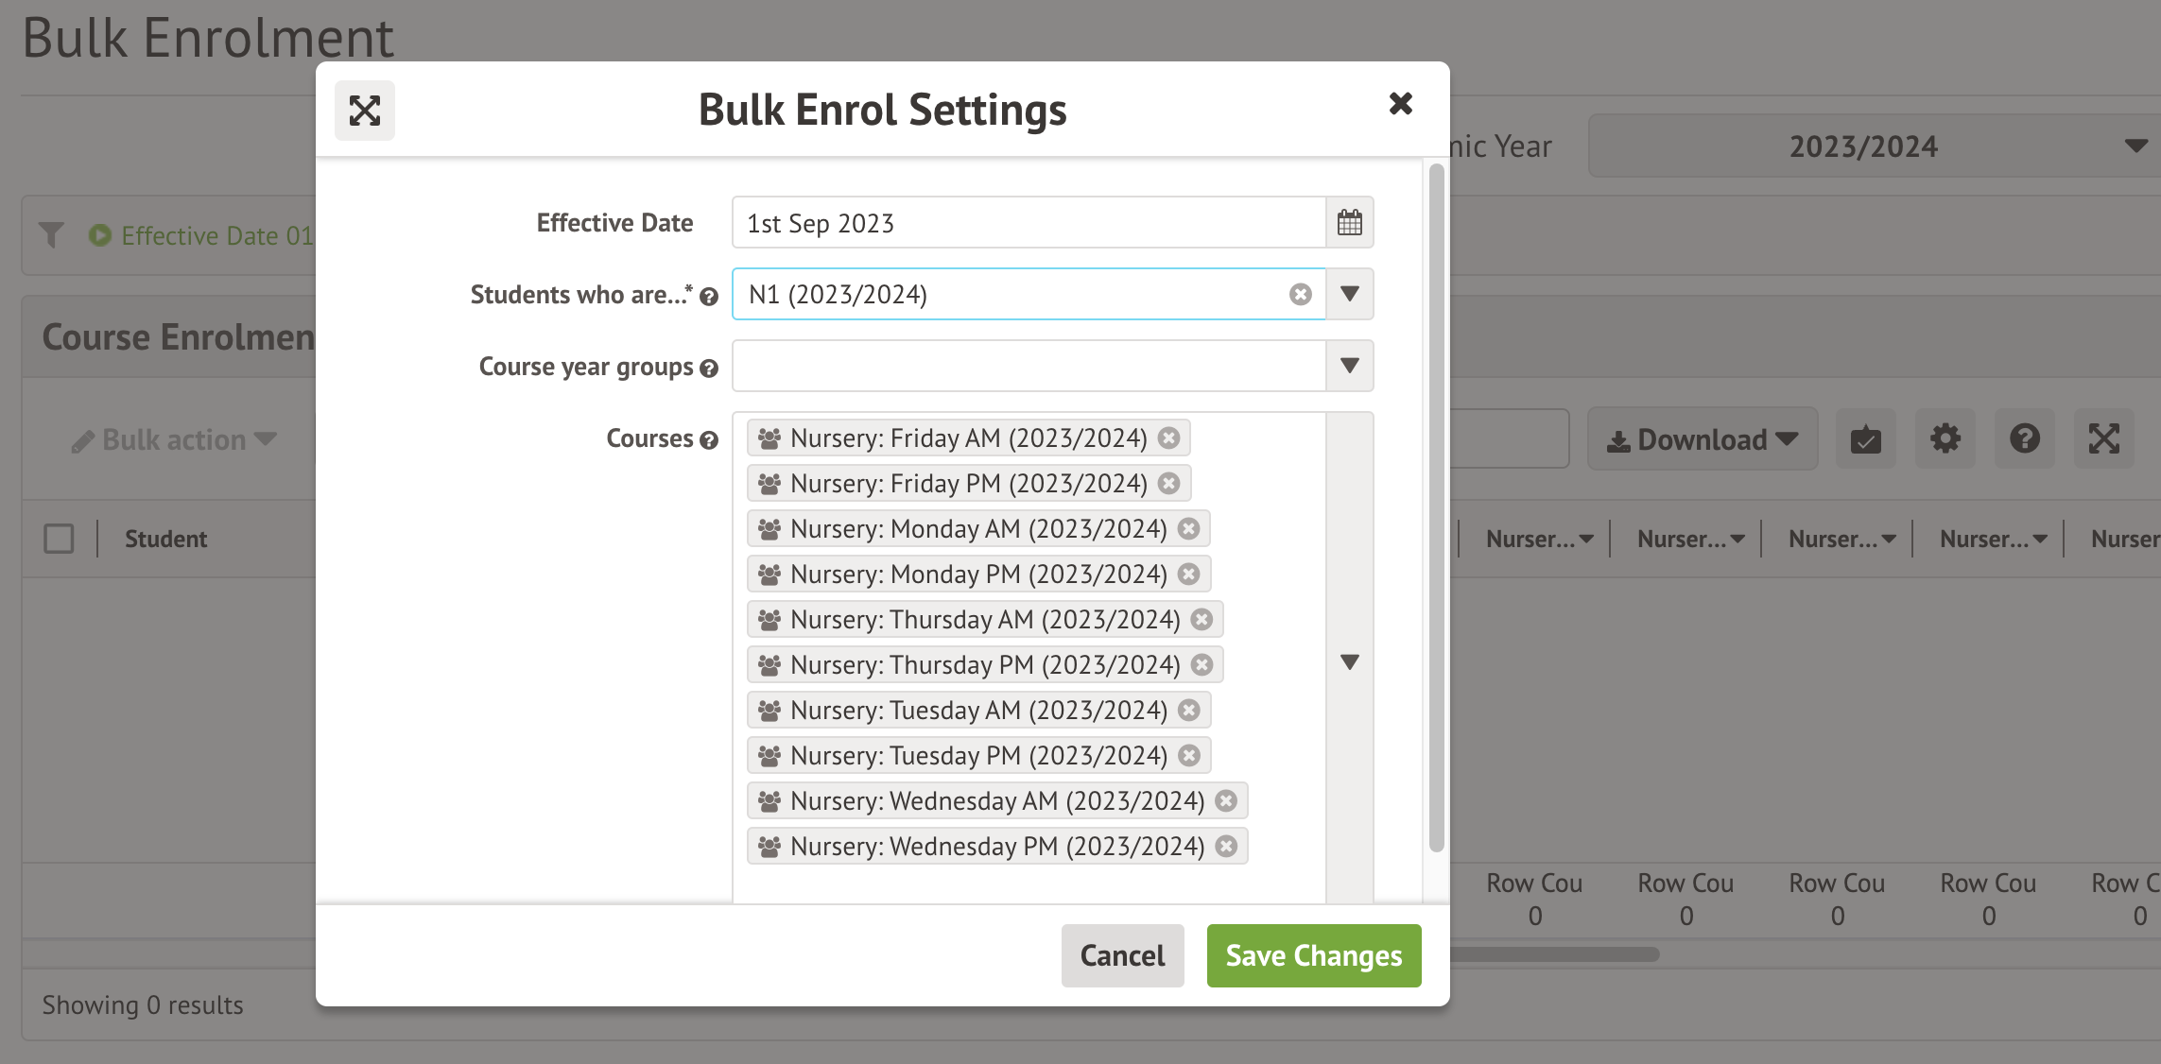The height and width of the screenshot is (1064, 2161).
Task: Open the Download menu
Action: (1702, 439)
